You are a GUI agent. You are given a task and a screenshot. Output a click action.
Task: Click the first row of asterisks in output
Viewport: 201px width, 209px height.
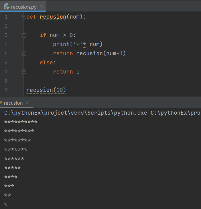21,122
